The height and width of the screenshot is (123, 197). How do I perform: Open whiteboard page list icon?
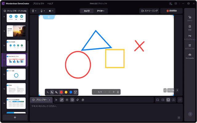110,92
